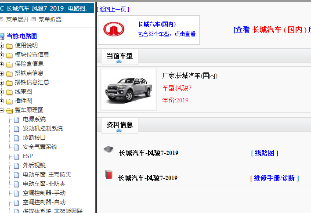Open the 发动机控制系统 schematic
The height and width of the screenshot is (213, 311).
[43, 128]
